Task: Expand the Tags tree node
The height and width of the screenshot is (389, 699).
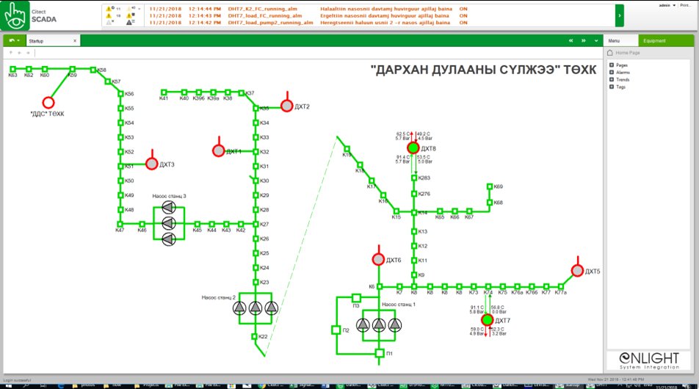Action: pos(612,87)
